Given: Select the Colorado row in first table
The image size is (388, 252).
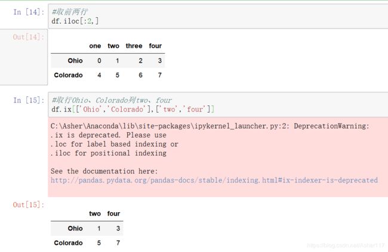Looking at the screenshot, I should point(108,75).
